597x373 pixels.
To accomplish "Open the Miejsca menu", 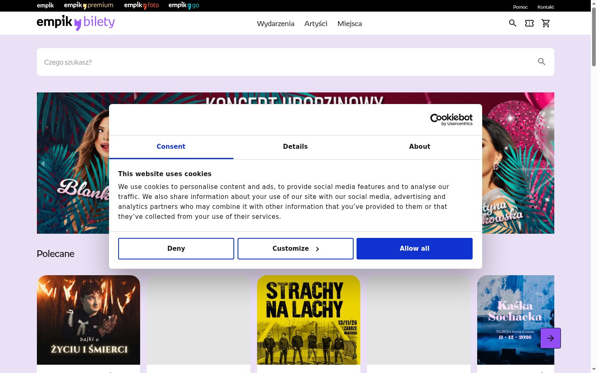I will pos(349,24).
